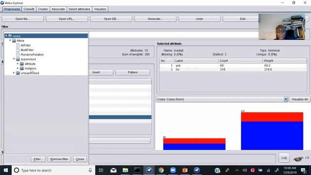Select the AllFilter file icon
The height and width of the screenshot is (175, 311).
click(x=18, y=45)
